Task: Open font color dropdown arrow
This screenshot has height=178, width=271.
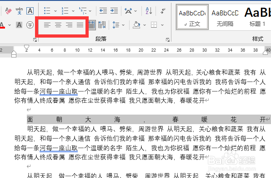Action: click(x=10, y=25)
